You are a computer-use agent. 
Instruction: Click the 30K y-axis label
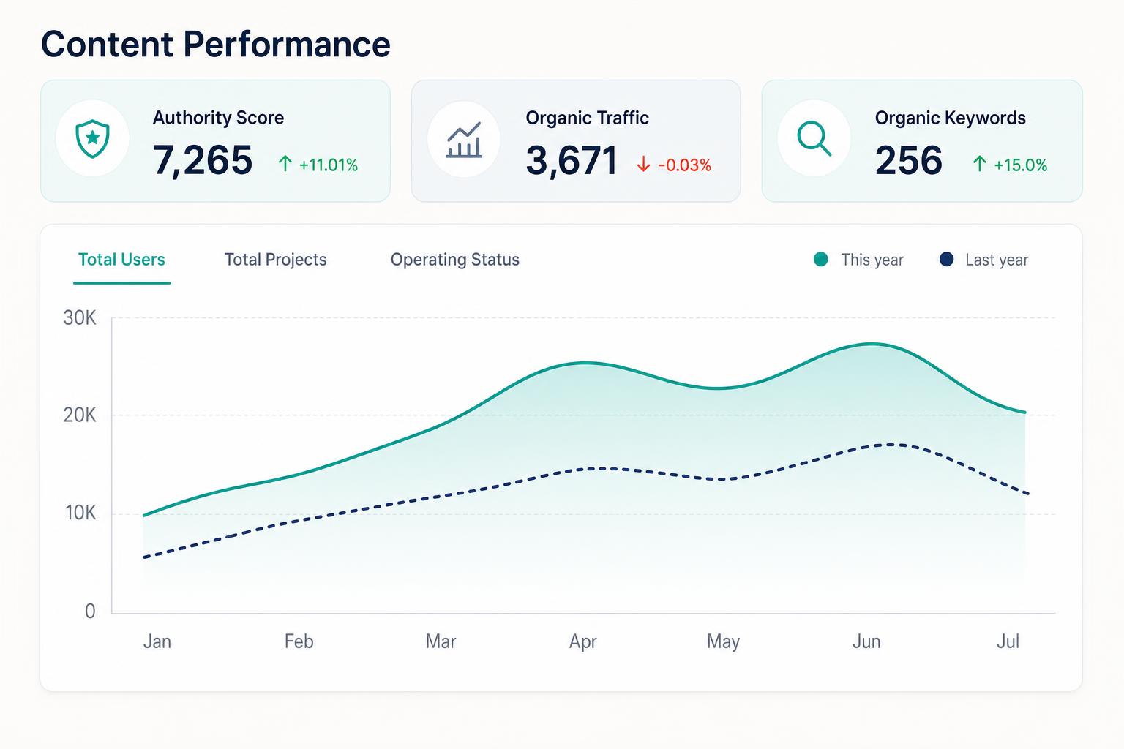(80, 318)
